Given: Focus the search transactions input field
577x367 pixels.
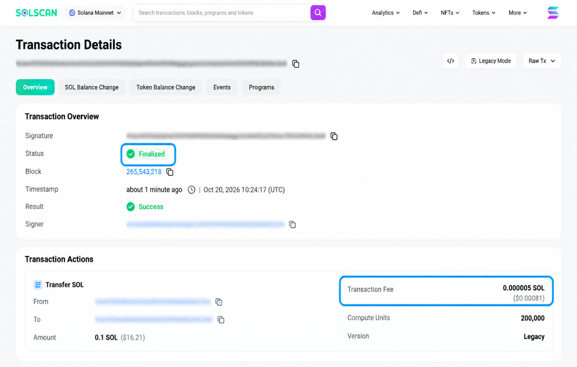Looking at the screenshot, I should coord(222,13).
